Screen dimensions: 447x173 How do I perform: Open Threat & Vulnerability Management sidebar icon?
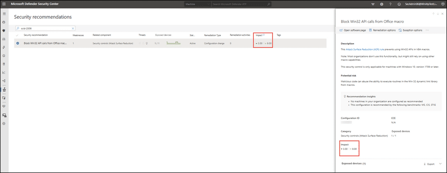tap(4, 89)
